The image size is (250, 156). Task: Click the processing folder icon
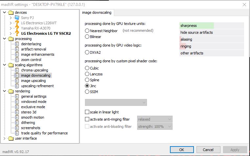tap(11, 39)
